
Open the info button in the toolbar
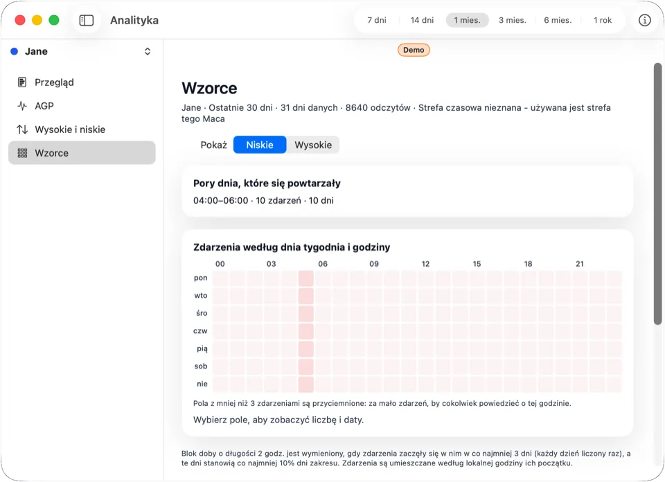644,20
